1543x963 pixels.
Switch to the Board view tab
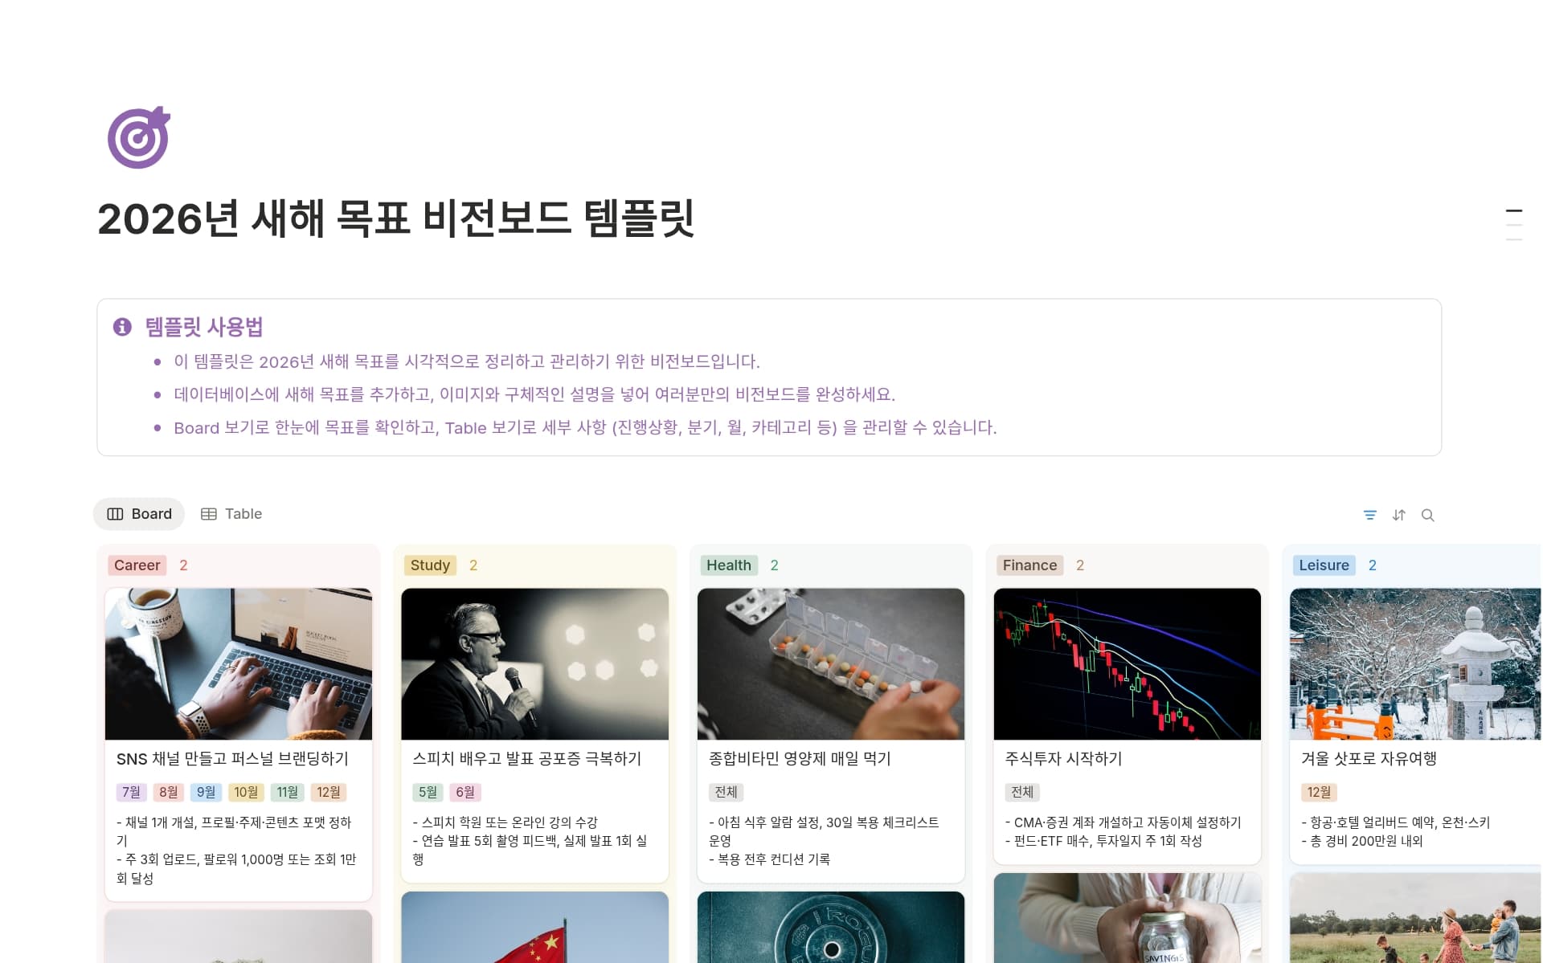click(139, 514)
